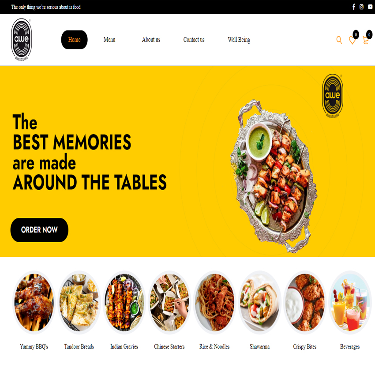The height and width of the screenshot is (375, 375).
Task: Open the shopping cart icon
Action: click(365, 40)
